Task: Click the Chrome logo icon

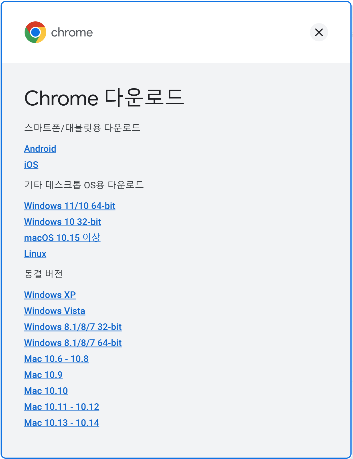Action: coord(35,32)
